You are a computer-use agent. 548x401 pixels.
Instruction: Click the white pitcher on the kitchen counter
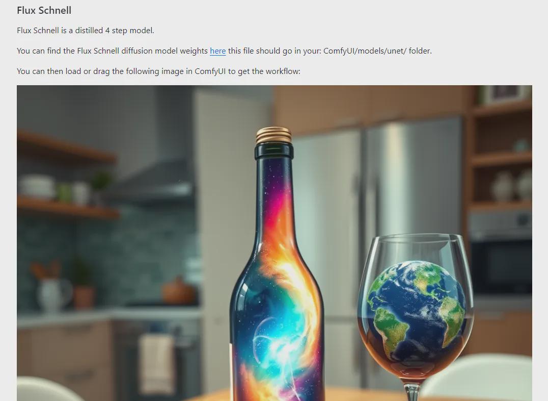coord(53,293)
